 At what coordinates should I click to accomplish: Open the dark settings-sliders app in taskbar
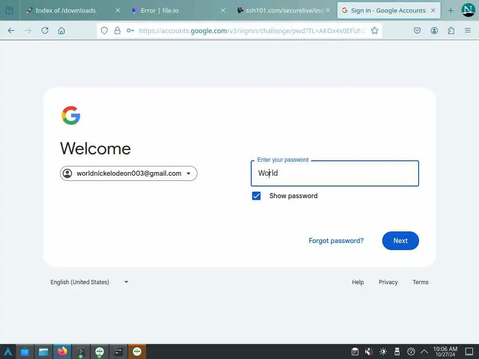[x=118, y=352]
